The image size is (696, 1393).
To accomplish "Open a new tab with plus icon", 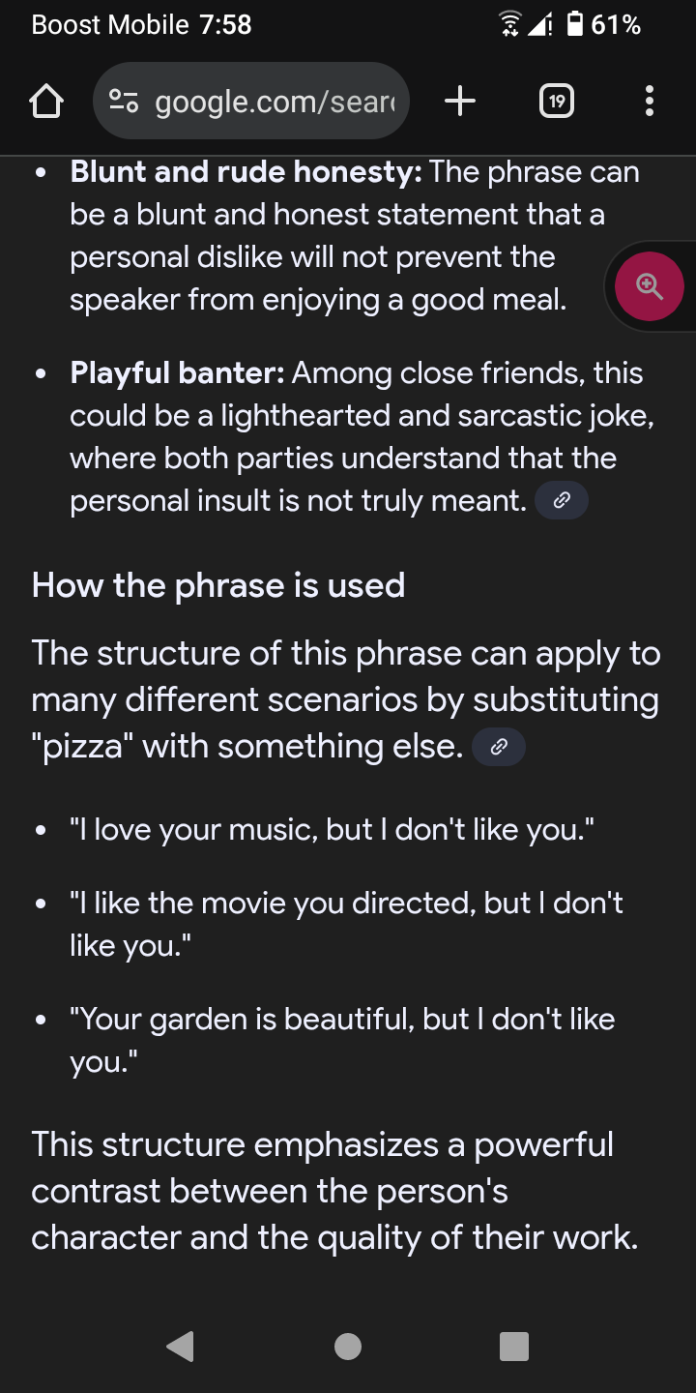I will (460, 101).
